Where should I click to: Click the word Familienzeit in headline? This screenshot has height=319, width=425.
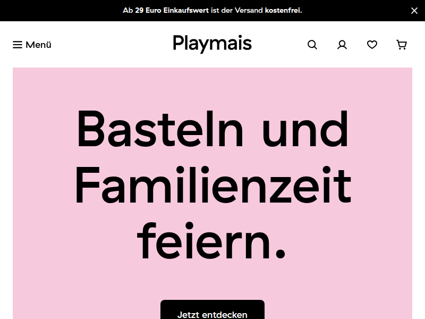click(x=213, y=185)
